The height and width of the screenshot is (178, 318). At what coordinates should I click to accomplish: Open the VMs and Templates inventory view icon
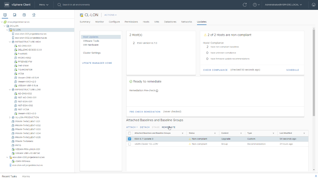pos(15,15)
